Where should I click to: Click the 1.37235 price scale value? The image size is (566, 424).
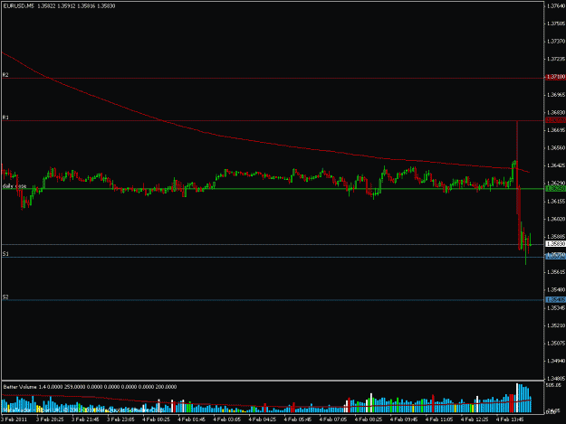coord(556,59)
